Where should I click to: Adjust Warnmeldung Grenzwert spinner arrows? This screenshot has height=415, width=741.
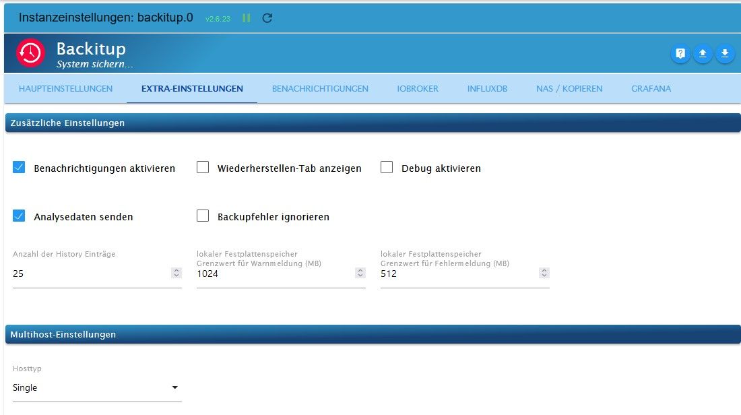pos(360,273)
